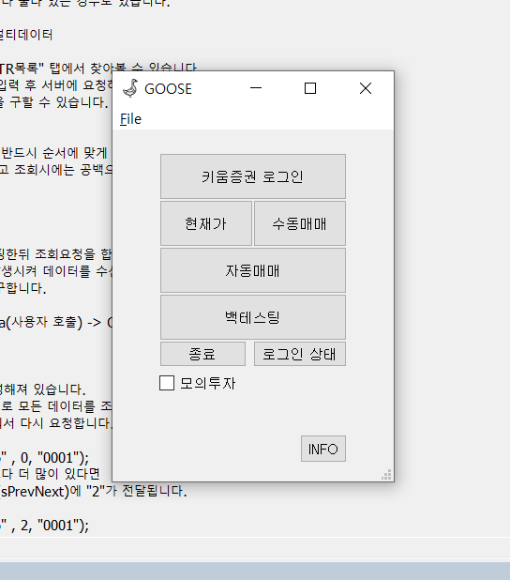This screenshot has width=510, height=580.
Task: Click the line ending '0, "0001");' behind GOOSE
Action: click(x=44, y=458)
